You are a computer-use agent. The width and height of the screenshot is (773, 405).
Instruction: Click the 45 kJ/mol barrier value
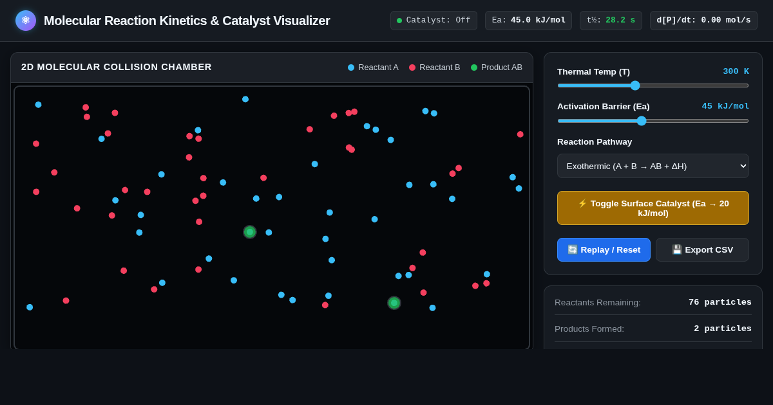725,106
